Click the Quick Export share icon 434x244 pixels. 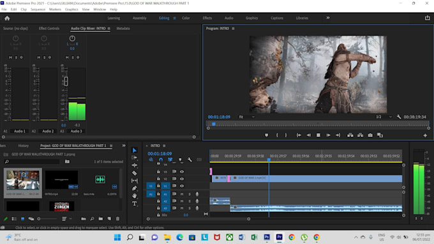click(x=428, y=18)
